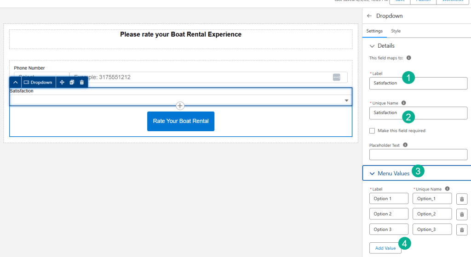
Task: Collapse the Details section
Action: click(372, 46)
